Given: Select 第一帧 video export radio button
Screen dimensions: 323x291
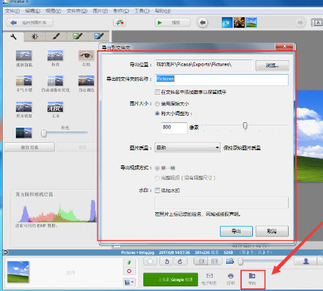Looking at the screenshot, I should point(157,168).
